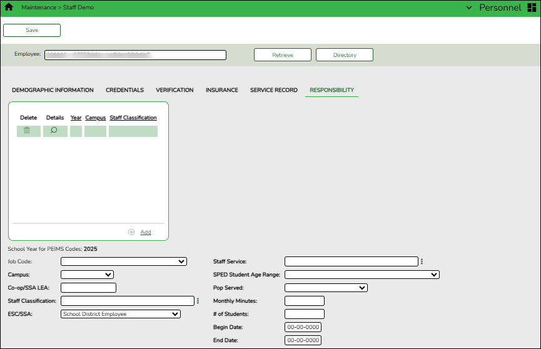Viewport: 541px width, 349px height.
Task: Click the Save button
Action: tap(32, 30)
